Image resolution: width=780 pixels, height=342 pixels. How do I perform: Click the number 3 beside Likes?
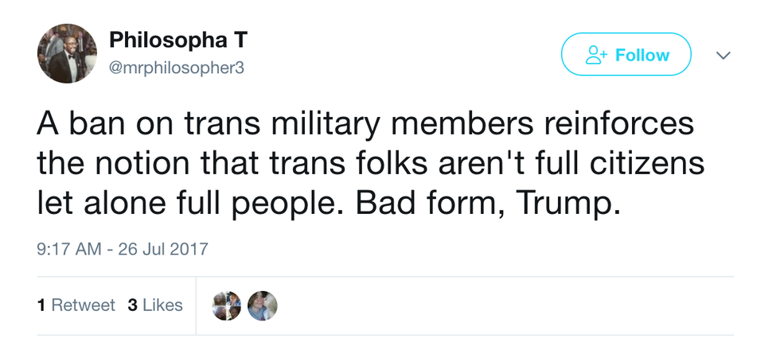(x=132, y=305)
